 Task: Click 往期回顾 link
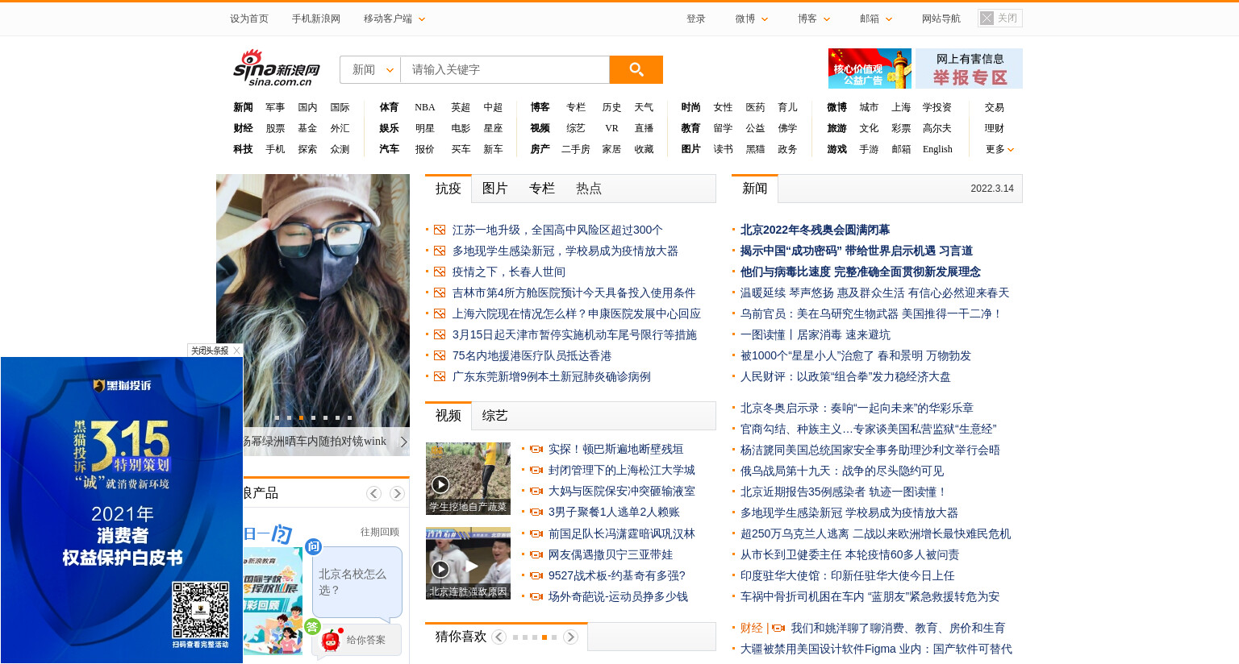click(x=380, y=532)
